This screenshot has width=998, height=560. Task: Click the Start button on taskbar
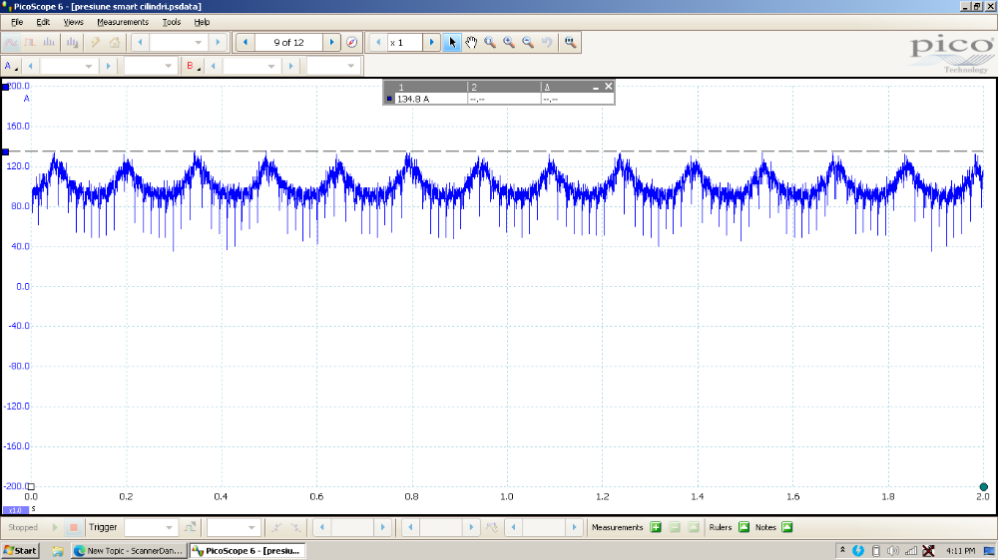[x=20, y=550]
